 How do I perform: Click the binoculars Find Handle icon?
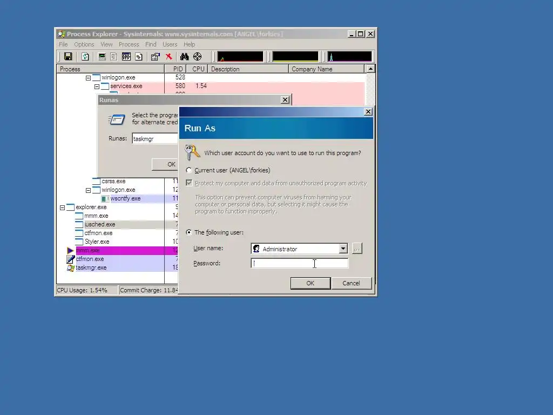[x=185, y=56]
